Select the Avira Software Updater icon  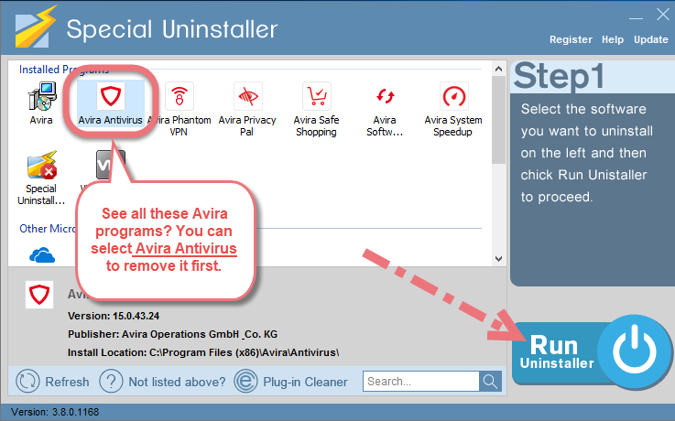(x=385, y=96)
